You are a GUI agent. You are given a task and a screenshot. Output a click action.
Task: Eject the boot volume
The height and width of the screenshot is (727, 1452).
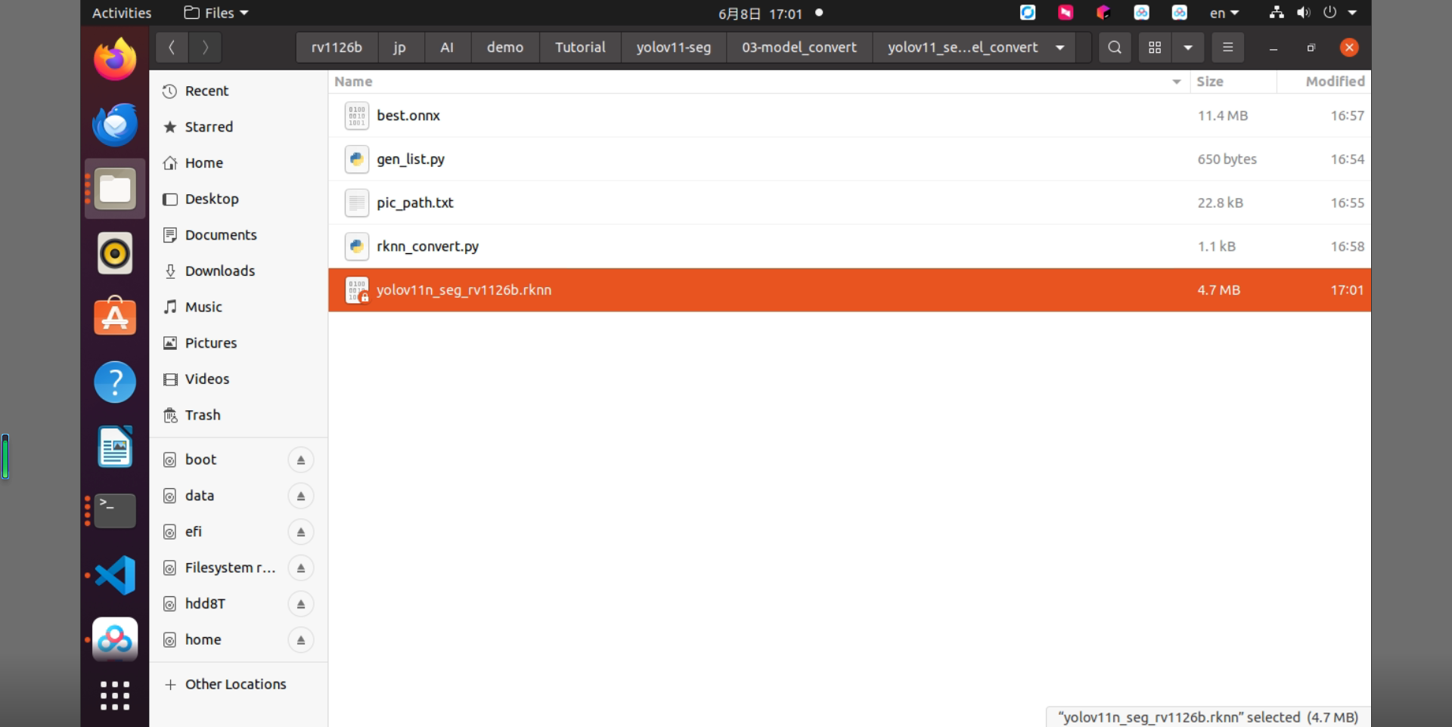point(300,460)
